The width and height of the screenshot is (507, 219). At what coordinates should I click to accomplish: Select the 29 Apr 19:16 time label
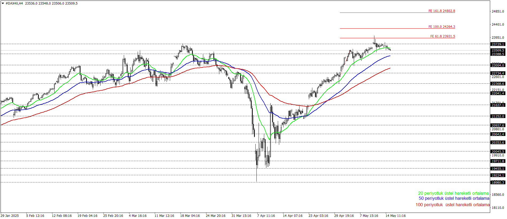[344, 216]
